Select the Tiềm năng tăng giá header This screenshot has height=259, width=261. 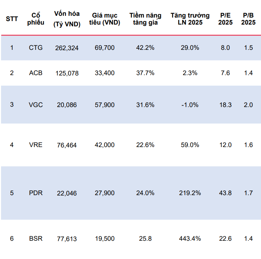click(145, 19)
